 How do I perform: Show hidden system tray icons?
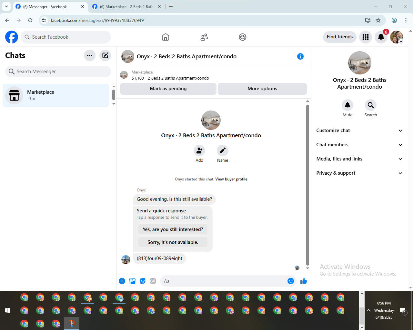[x=368, y=310]
